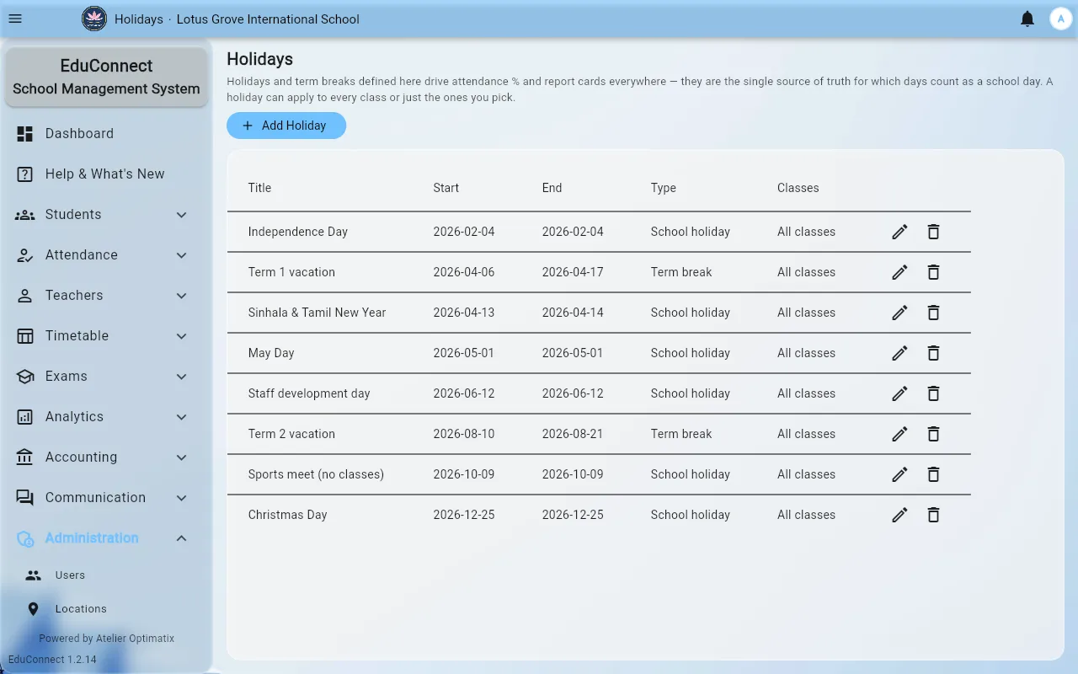1078x674 pixels.
Task: Open Locations under Administration
Action: 106,609
